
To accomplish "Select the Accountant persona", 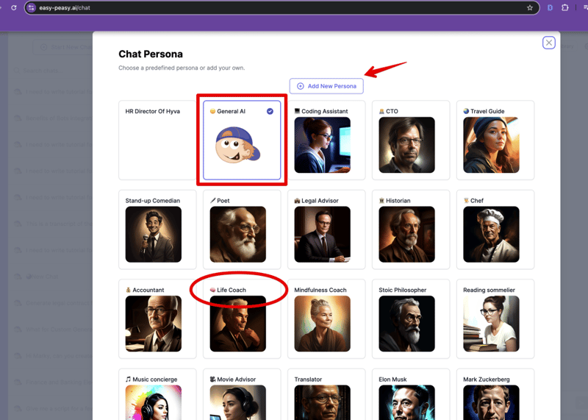I will (x=153, y=324).
